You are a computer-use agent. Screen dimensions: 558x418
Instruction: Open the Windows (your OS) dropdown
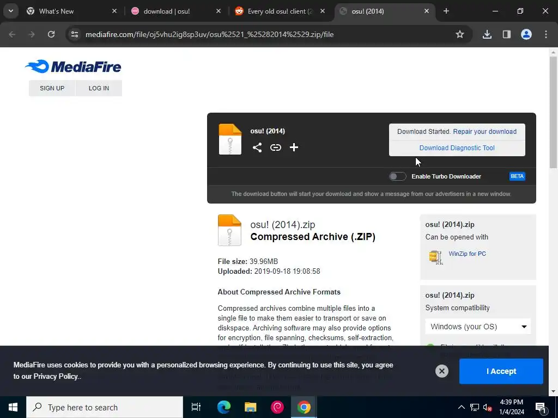pos(478,327)
